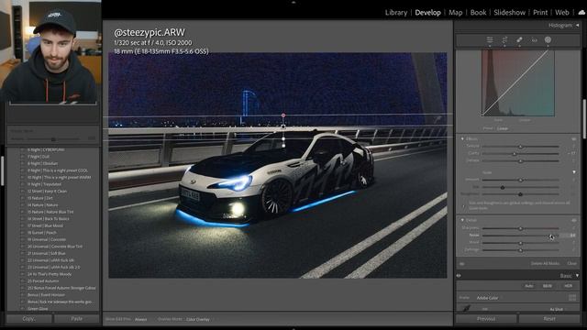Apply preset '24 Yo That's Pretty Moody'
Screen dimensions: 587x330
pyautogui.click(x=49, y=274)
